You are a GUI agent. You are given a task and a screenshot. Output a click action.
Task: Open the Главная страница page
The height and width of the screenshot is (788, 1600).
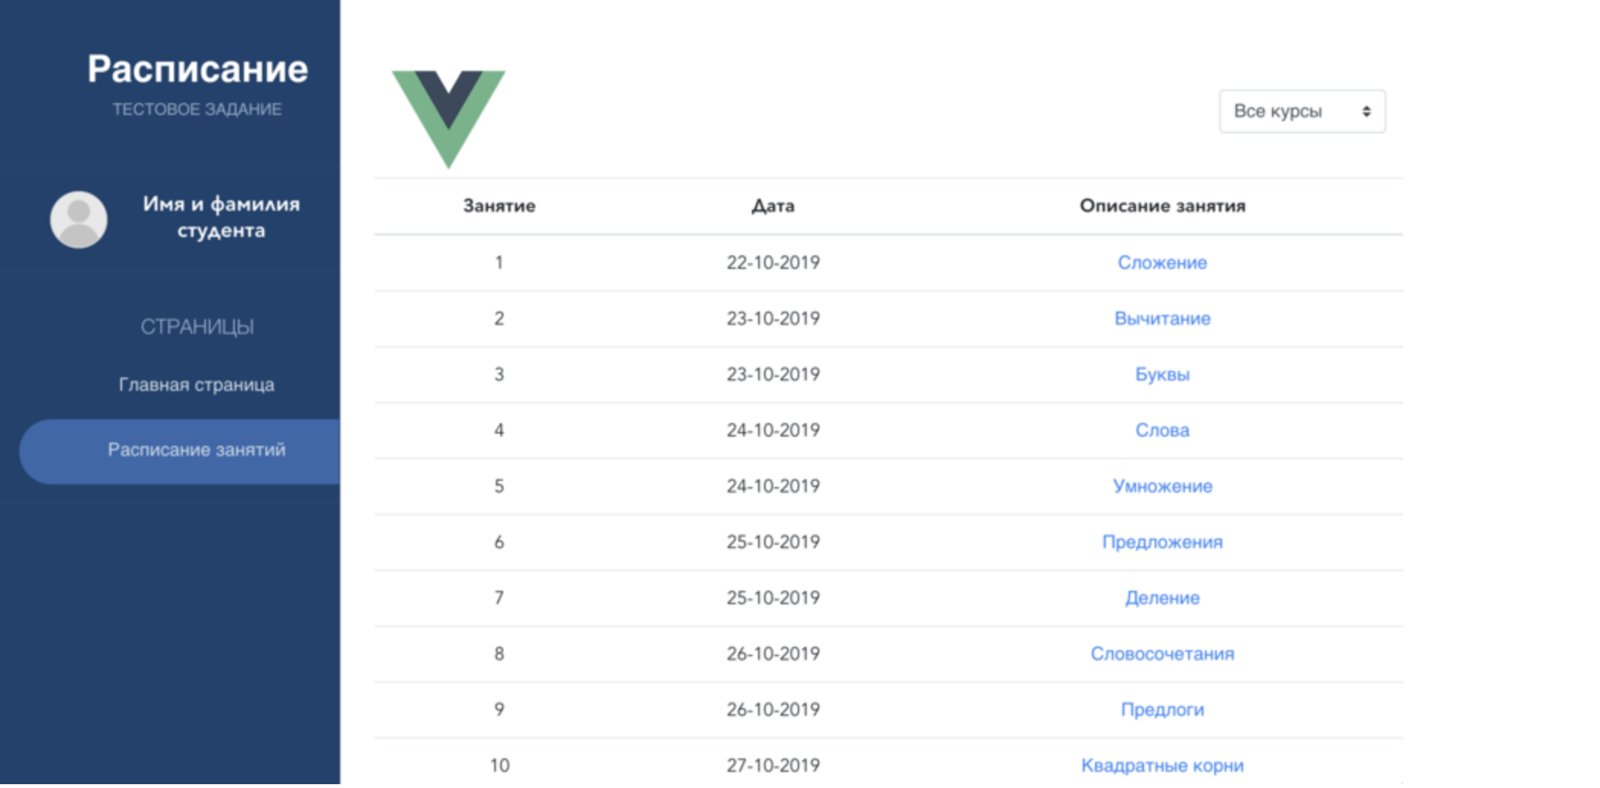pyautogui.click(x=195, y=384)
